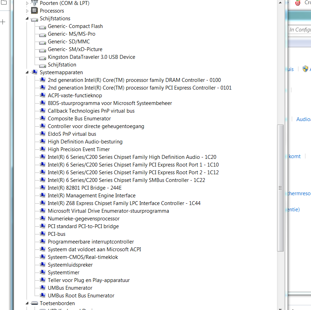The height and width of the screenshot is (310, 311).
Task: Click the Processors category icon
Action: click(x=34, y=11)
